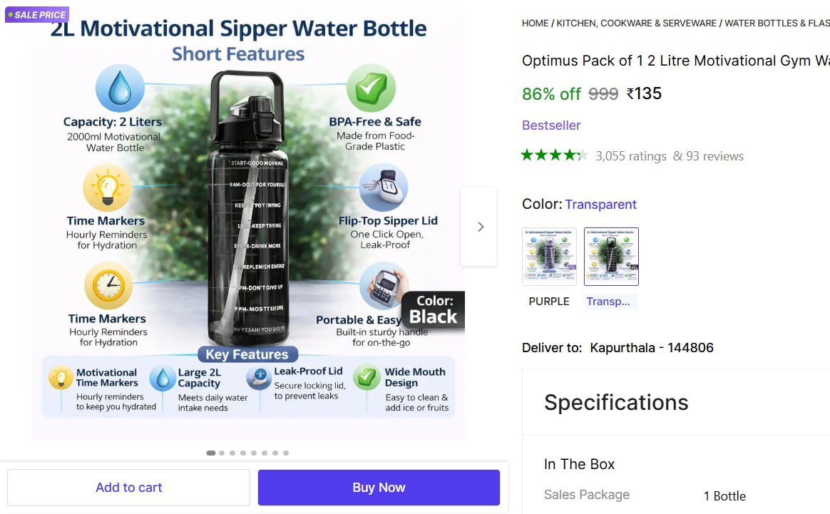The width and height of the screenshot is (830, 514).
Task: Click the first image carousel dot
Action: tap(211, 453)
